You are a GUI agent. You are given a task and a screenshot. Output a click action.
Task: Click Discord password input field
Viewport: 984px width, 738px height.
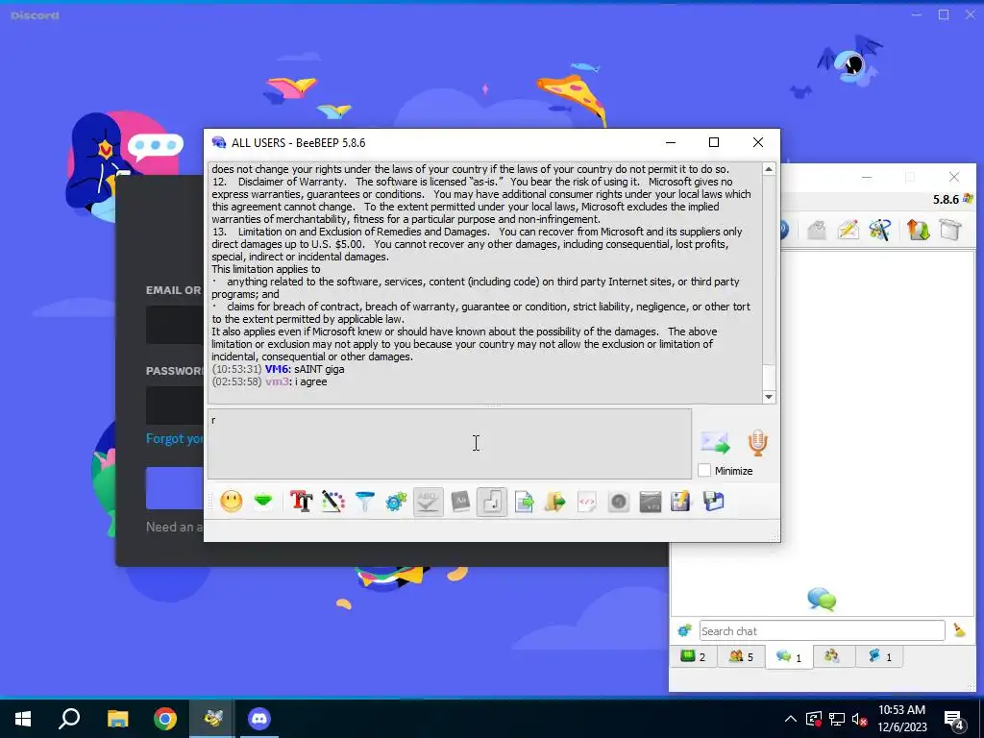pos(175,406)
